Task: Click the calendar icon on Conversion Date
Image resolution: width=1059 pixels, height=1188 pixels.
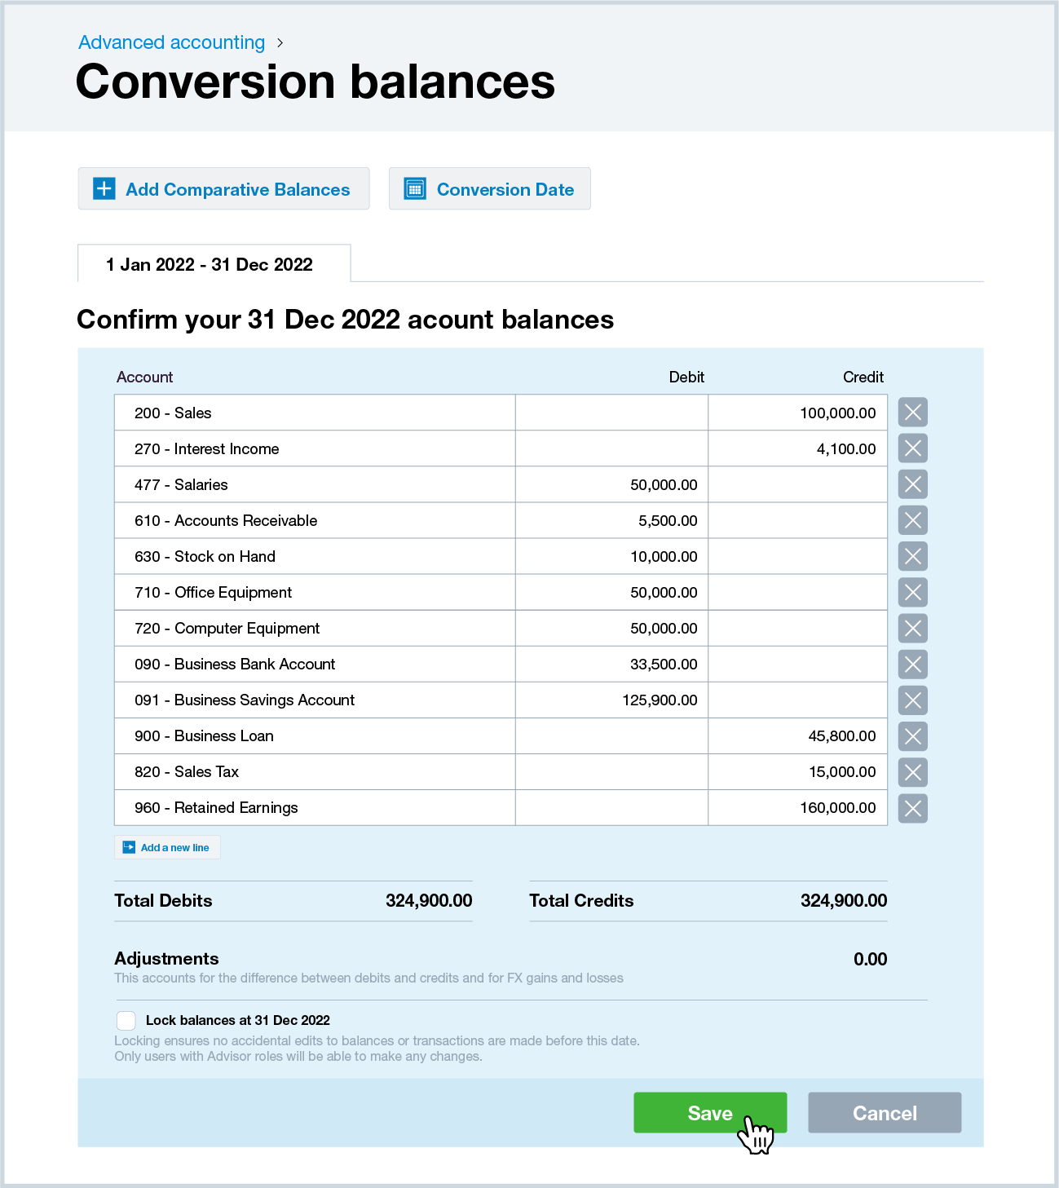Action: tap(415, 188)
